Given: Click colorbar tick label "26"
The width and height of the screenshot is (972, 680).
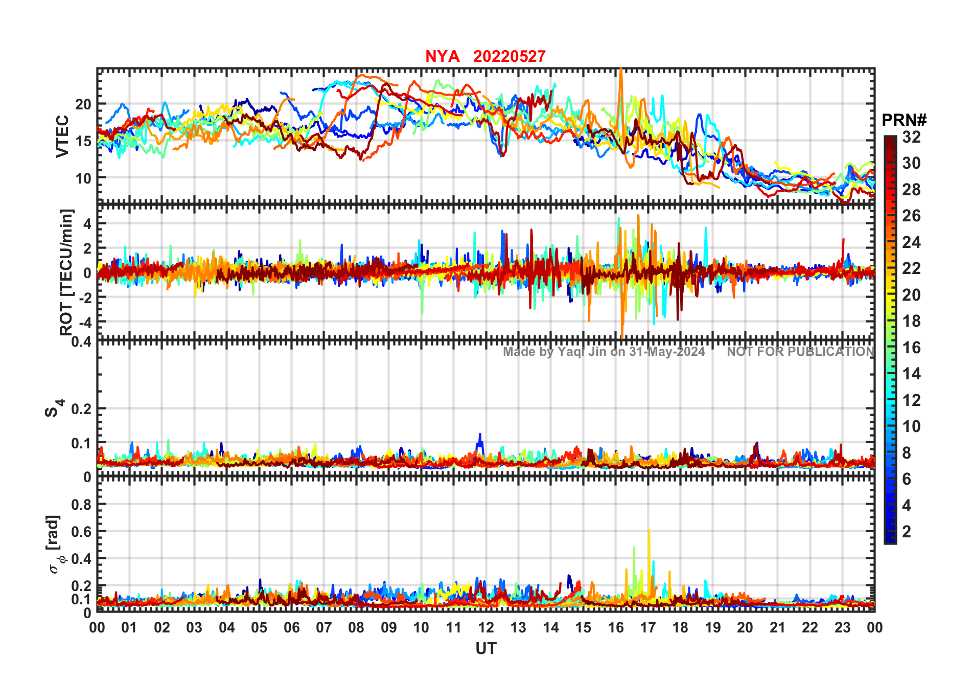Looking at the screenshot, I should pyautogui.click(x=911, y=216).
